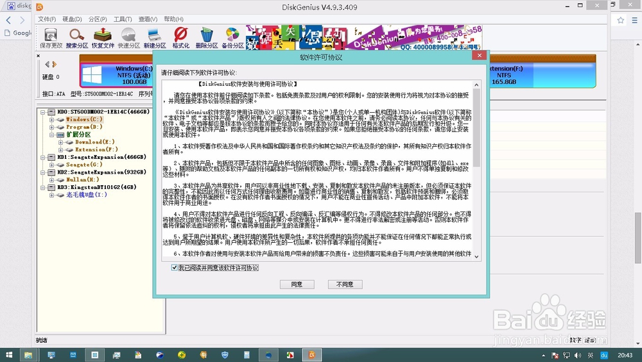
Task: Click the volume icon in system tray
Action: click(577, 355)
